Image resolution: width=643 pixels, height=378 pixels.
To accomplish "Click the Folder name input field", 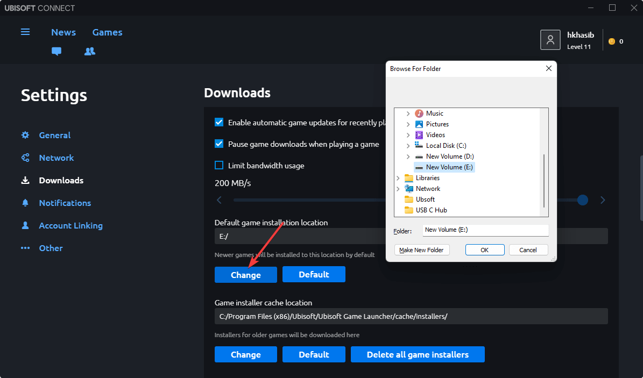I will pos(485,230).
